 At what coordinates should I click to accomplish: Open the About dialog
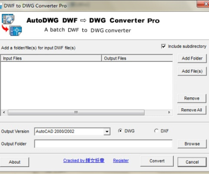15,162
